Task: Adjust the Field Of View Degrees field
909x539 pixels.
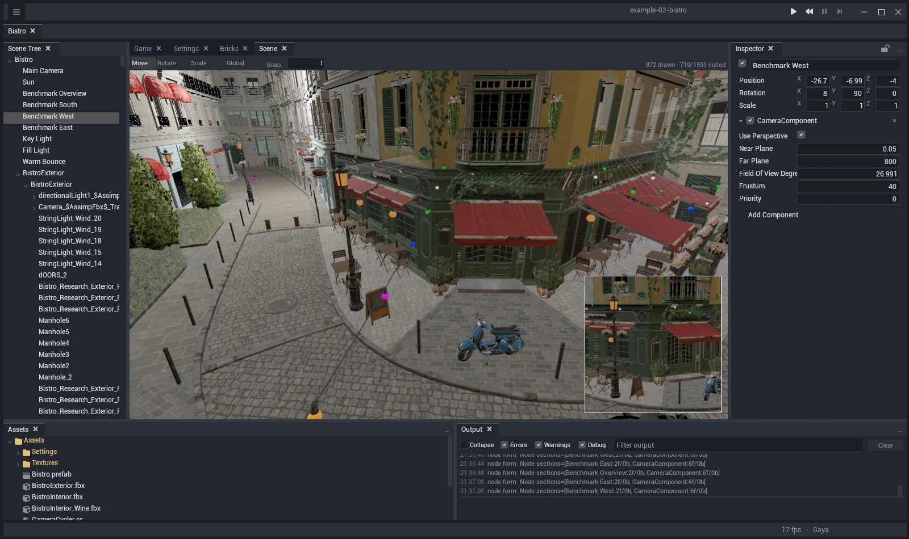Action: point(848,174)
